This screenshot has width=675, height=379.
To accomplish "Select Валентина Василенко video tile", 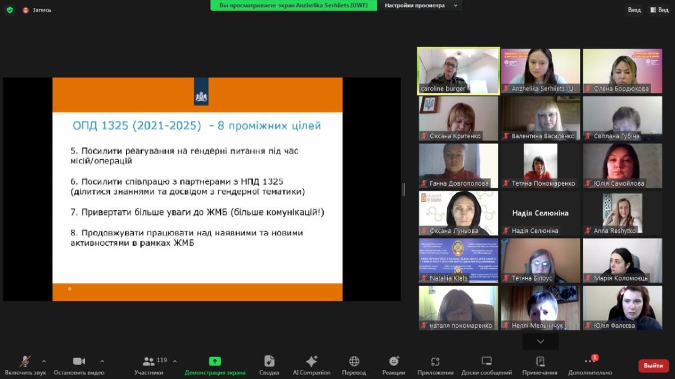I will pos(541,118).
